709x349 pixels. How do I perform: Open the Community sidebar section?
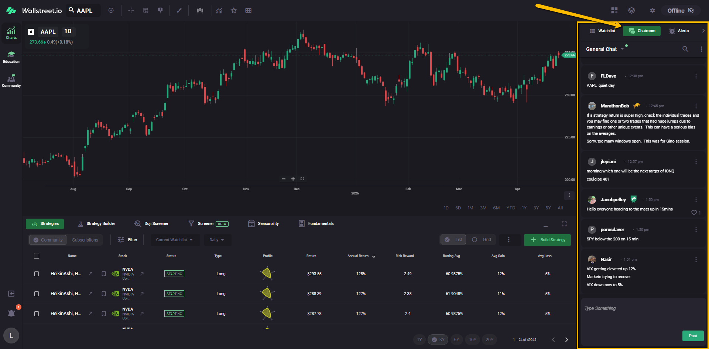11,81
